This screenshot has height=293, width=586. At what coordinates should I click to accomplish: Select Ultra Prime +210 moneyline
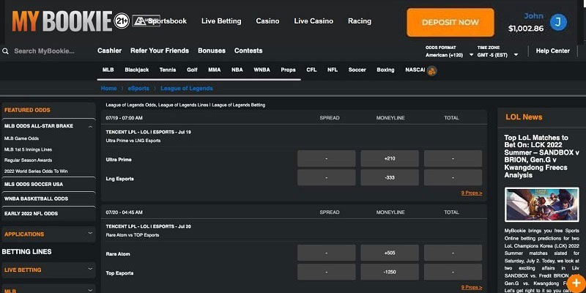pyautogui.click(x=390, y=158)
